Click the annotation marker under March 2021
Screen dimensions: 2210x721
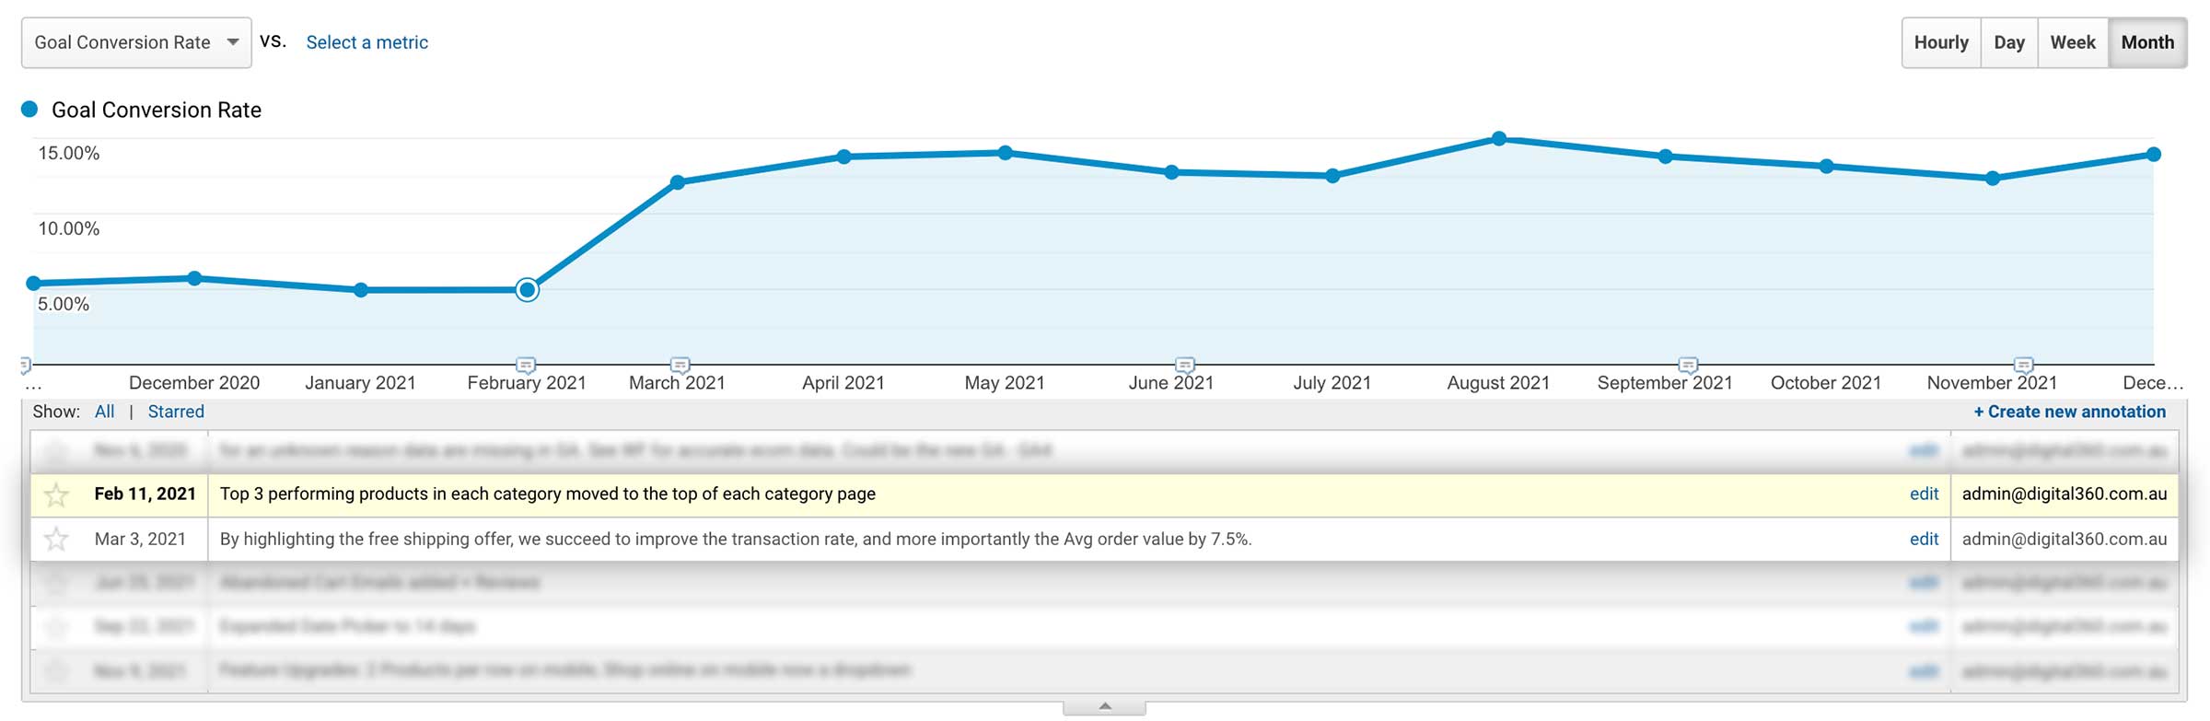point(680,365)
